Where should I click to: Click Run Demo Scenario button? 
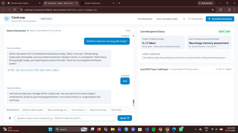point(220,19)
